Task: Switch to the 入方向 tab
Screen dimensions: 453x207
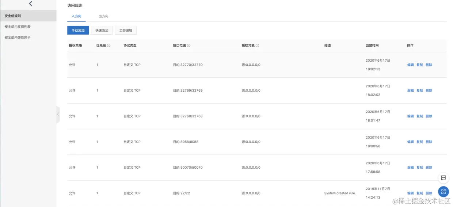Action: pyautogui.click(x=76, y=16)
